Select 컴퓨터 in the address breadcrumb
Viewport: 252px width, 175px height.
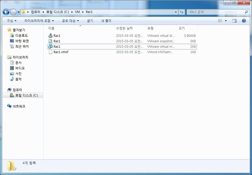pyautogui.click(x=36, y=12)
